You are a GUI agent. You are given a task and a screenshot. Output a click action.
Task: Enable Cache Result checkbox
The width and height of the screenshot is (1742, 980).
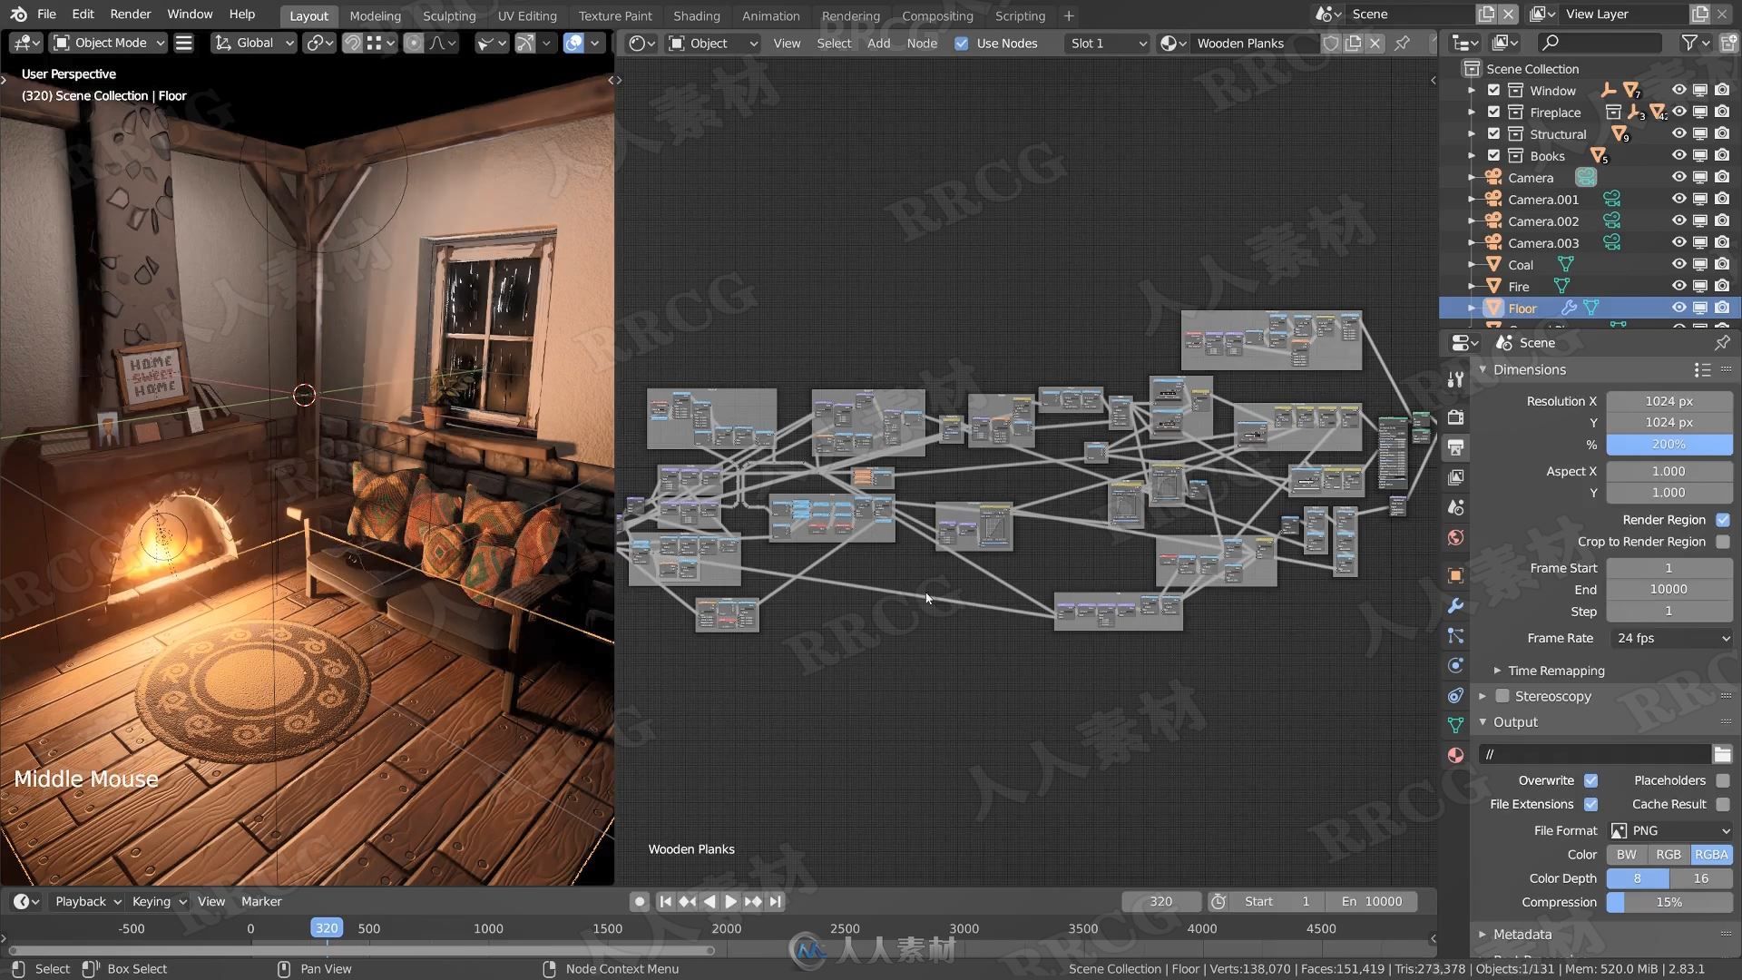[1723, 804]
